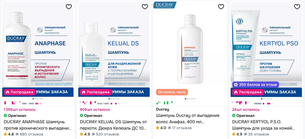Image resolution: width=305 pixels, height=139 pixels.
Task: Toggle favorite heart on KELUAL DS card
Action: pos(145,7)
